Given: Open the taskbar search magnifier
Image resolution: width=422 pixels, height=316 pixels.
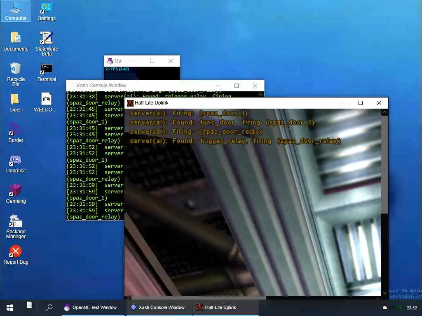Looking at the screenshot, I should [49, 307].
